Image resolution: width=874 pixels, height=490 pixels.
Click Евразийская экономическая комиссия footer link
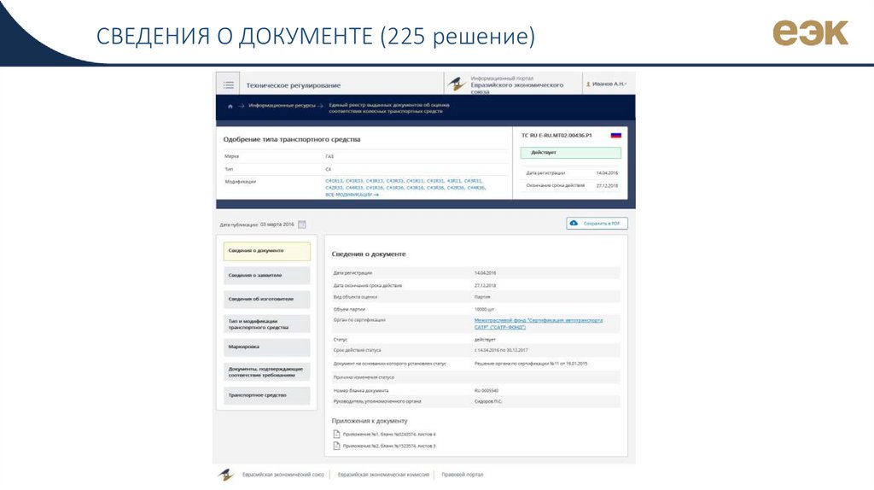382,474
